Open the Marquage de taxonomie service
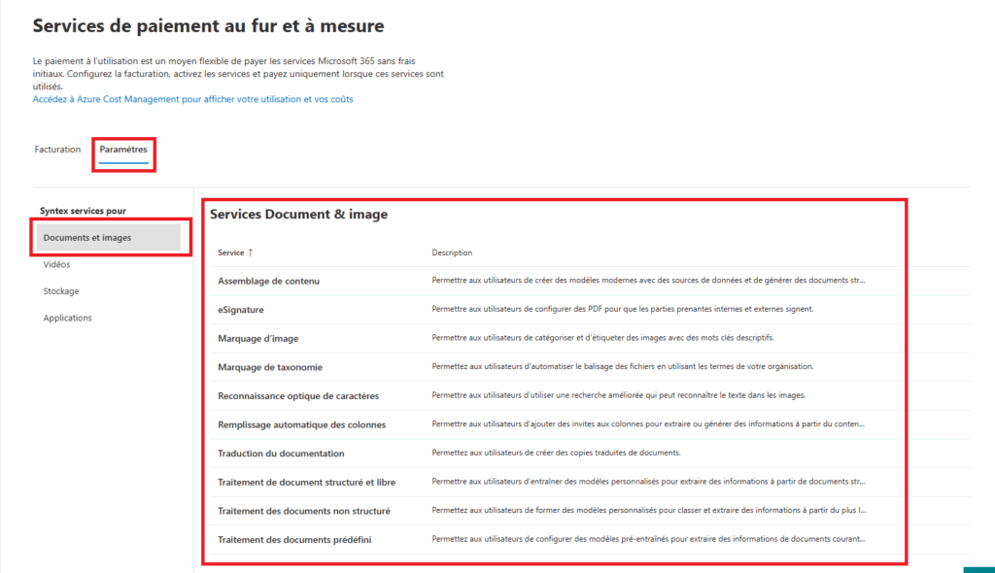The height and width of the screenshot is (573, 995). [270, 367]
